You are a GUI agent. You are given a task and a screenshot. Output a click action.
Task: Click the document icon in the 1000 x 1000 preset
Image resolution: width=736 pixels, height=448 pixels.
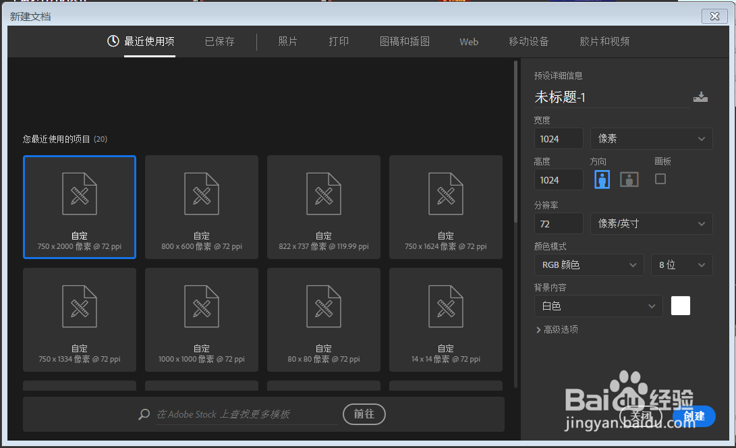click(x=201, y=306)
